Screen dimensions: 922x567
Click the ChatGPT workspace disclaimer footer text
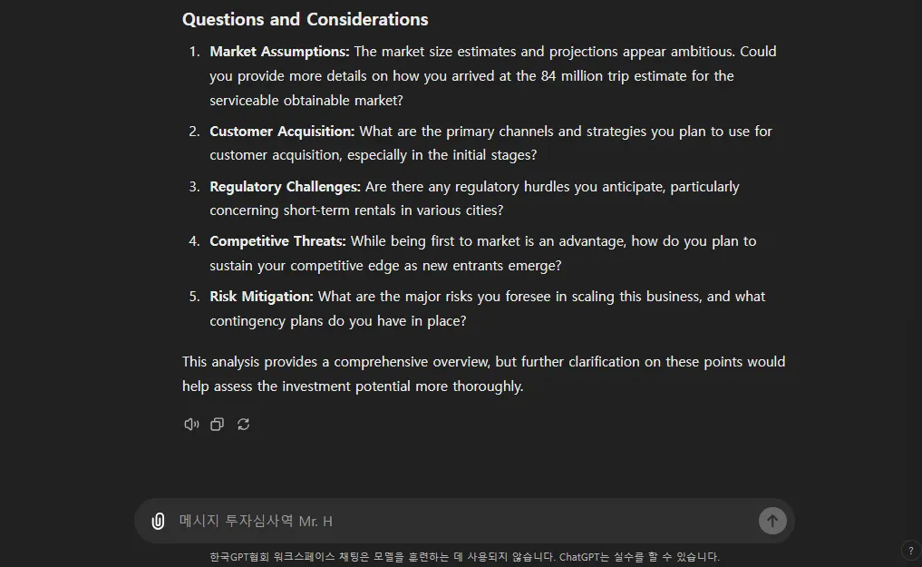coord(464,557)
